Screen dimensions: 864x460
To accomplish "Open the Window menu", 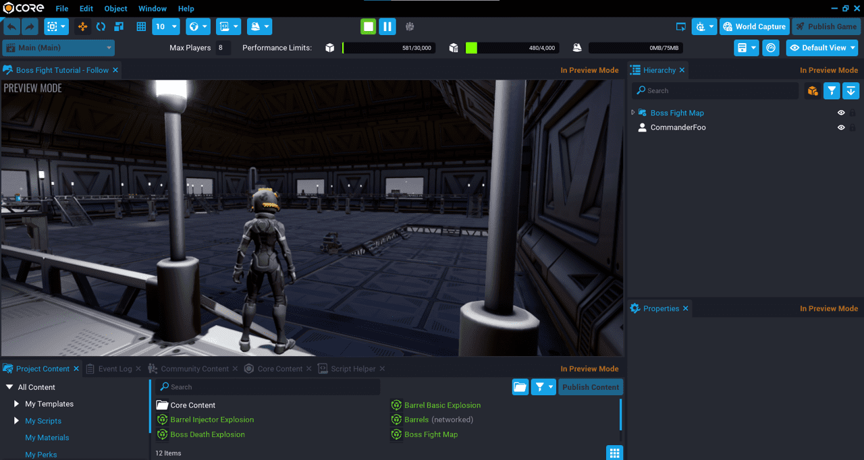I will 153,9.
